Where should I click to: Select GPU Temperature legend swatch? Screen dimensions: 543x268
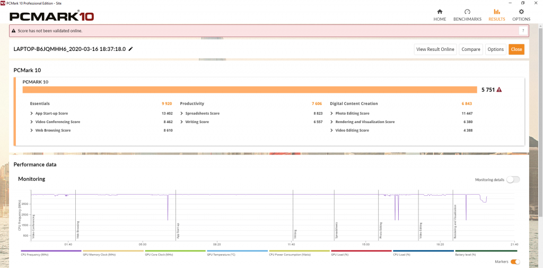[237, 250]
